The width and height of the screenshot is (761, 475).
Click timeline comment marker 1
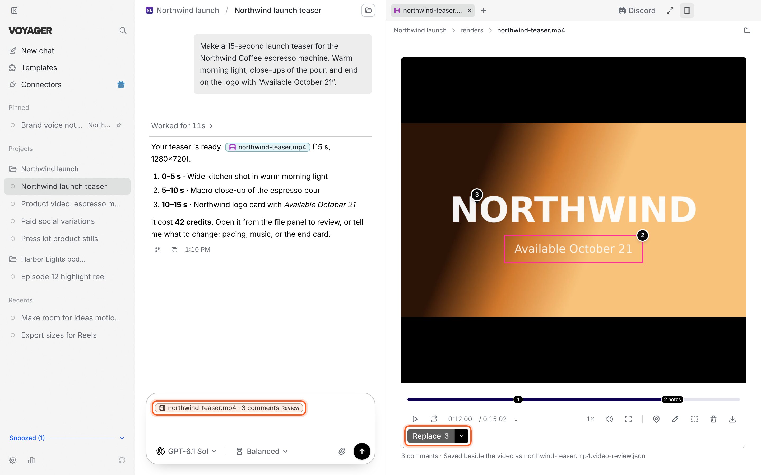[518, 400]
